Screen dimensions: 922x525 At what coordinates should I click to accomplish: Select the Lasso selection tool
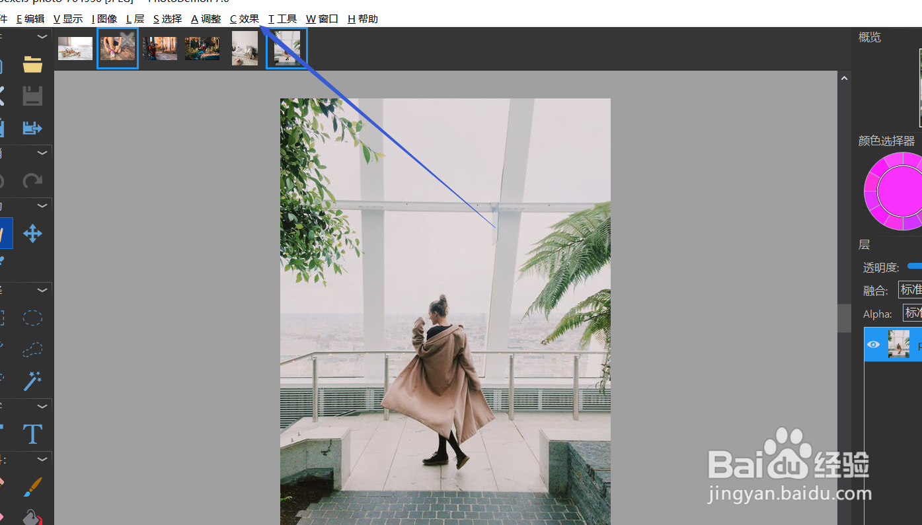[32, 349]
